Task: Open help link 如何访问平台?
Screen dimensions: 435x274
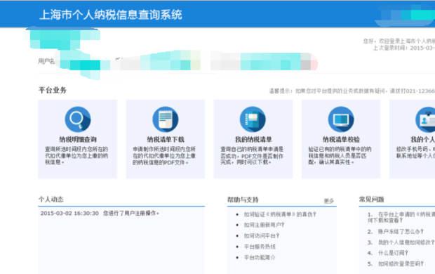Action: click(262, 235)
